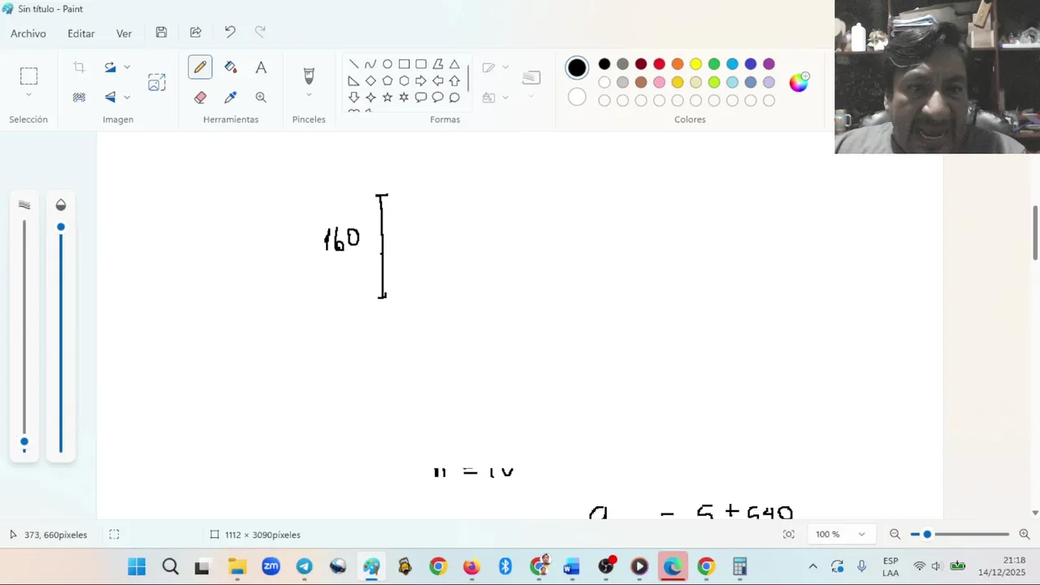Choose the Pentagon shape
This screenshot has width=1040, height=585.
click(x=388, y=80)
